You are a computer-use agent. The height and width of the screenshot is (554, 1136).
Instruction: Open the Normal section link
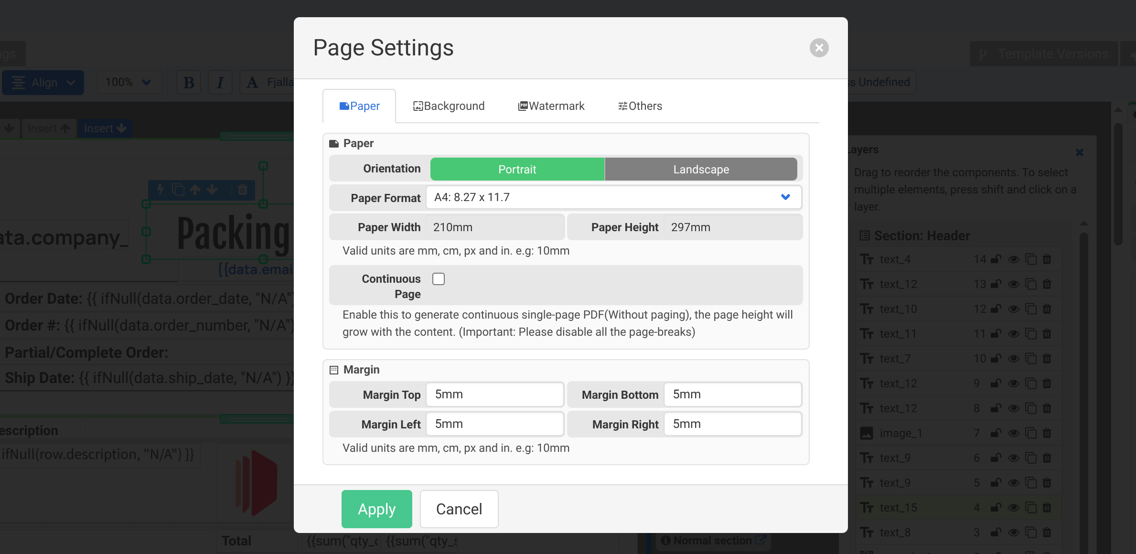pyautogui.click(x=714, y=540)
